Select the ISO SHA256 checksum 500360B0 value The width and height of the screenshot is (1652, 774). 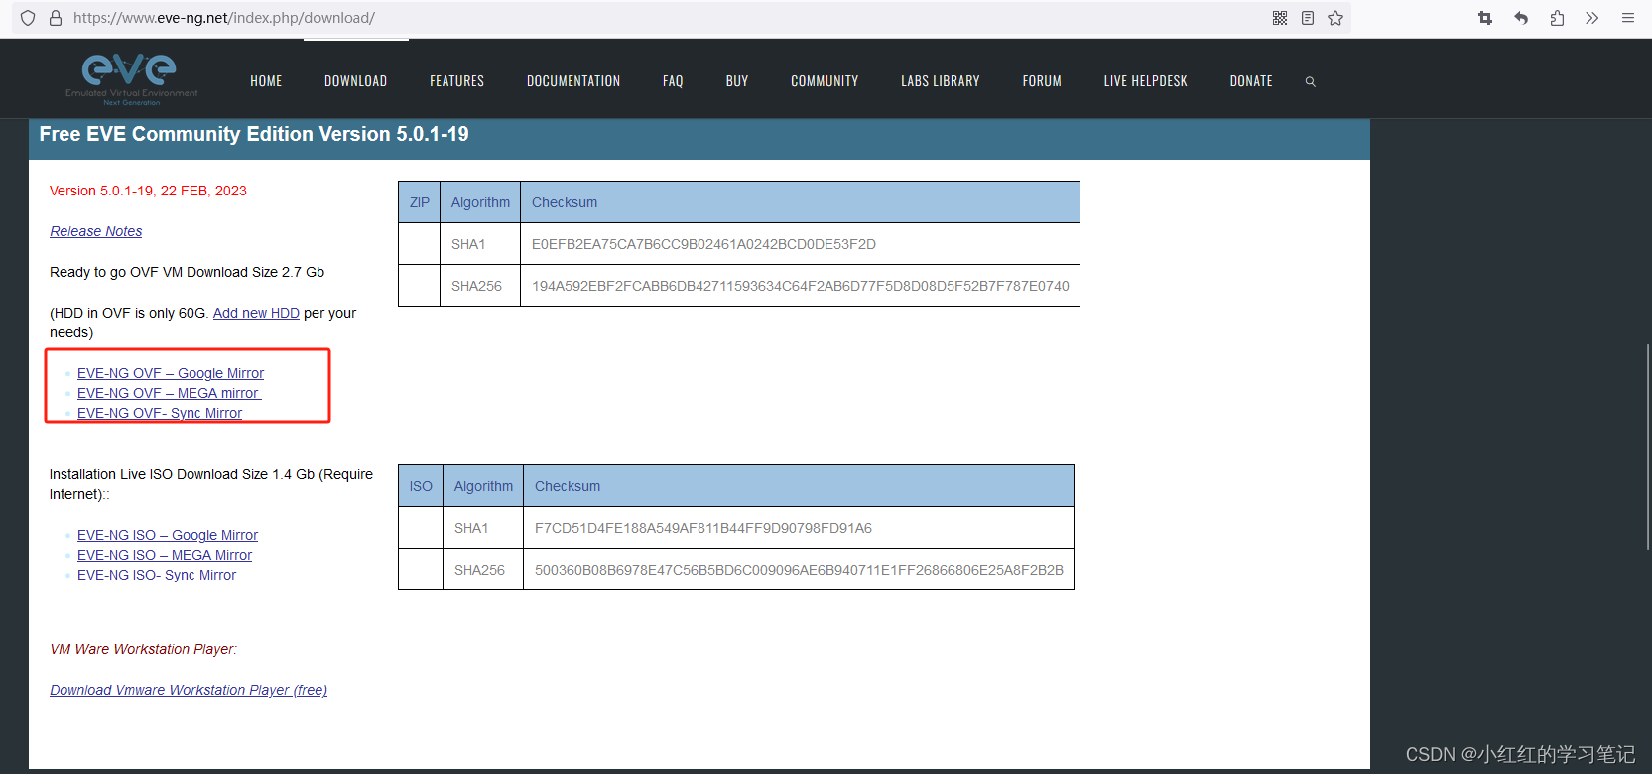tap(799, 570)
